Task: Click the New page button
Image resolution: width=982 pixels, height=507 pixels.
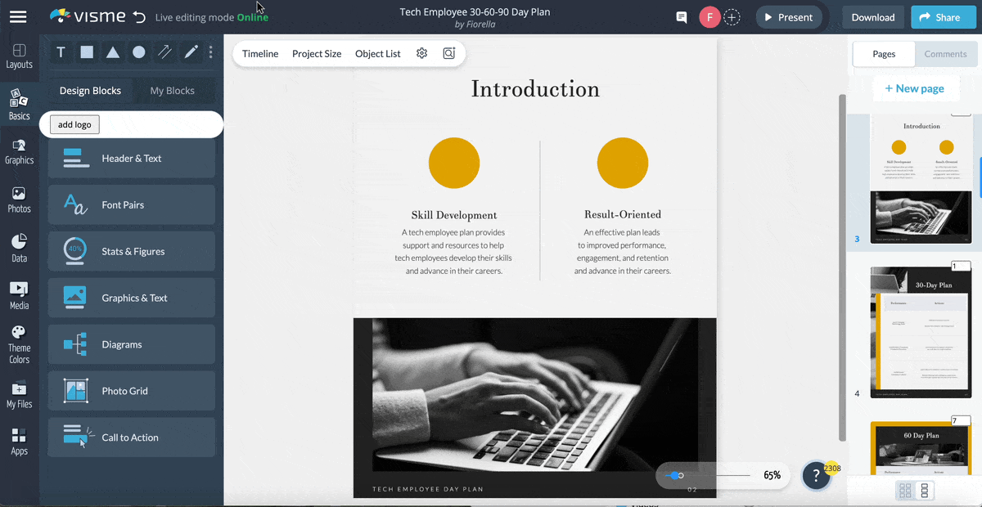Action: point(916,87)
